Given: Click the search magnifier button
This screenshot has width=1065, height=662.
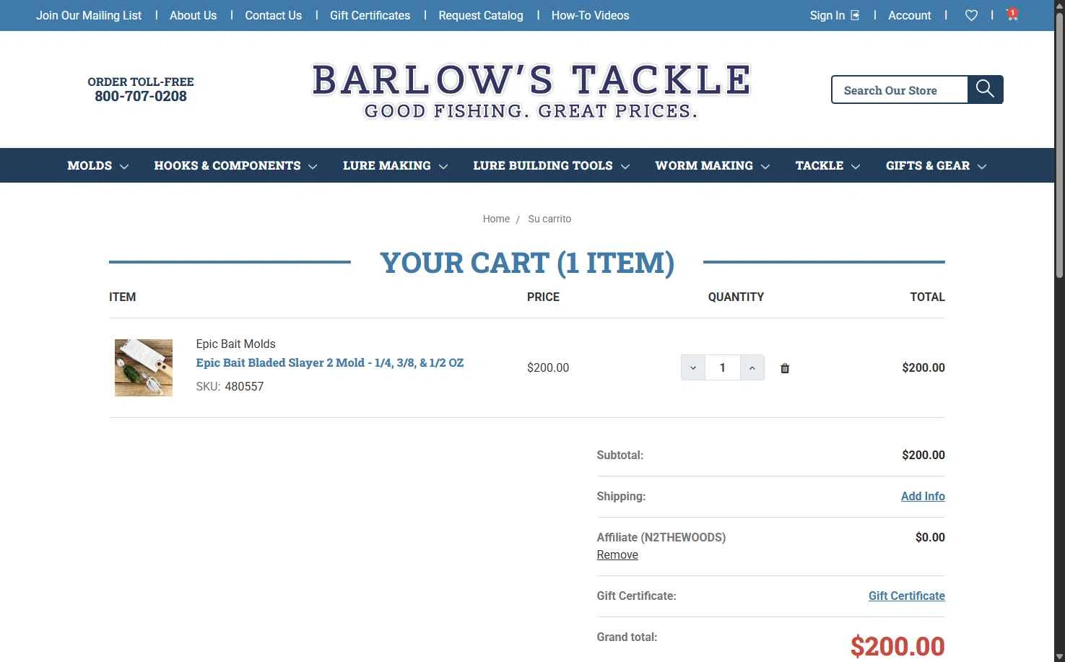Looking at the screenshot, I should (x=985, y=90).
